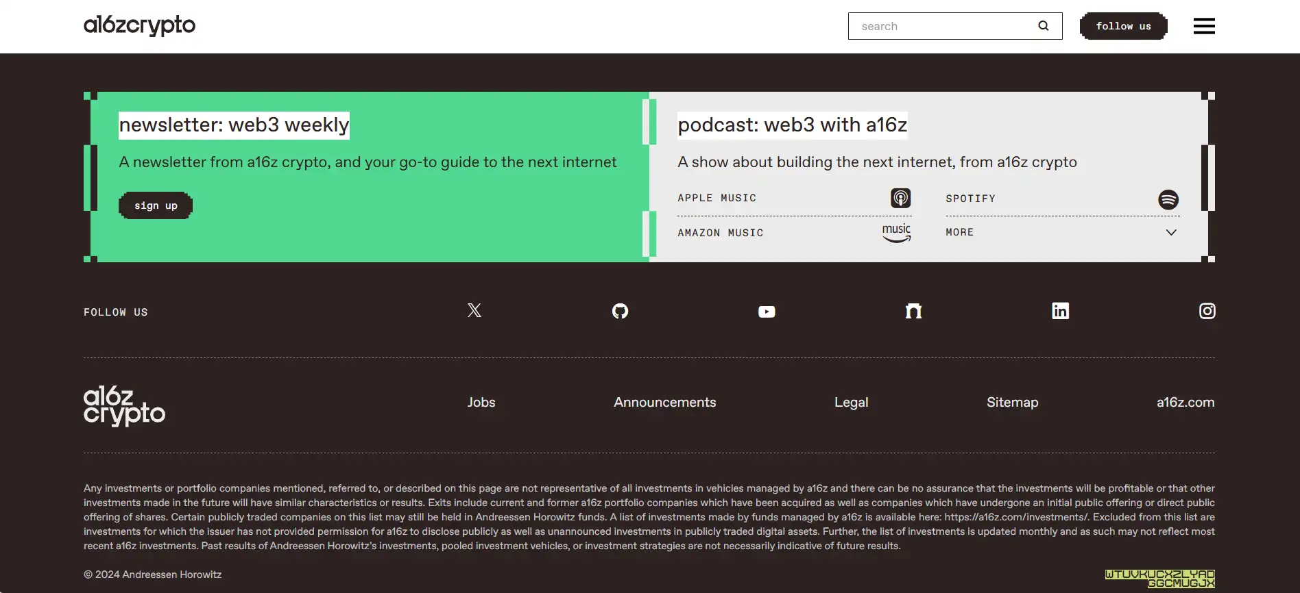The height and width of the screenshot is (593, 1300).
Task: Open the hamburger menu
Action: (1204, 26)
